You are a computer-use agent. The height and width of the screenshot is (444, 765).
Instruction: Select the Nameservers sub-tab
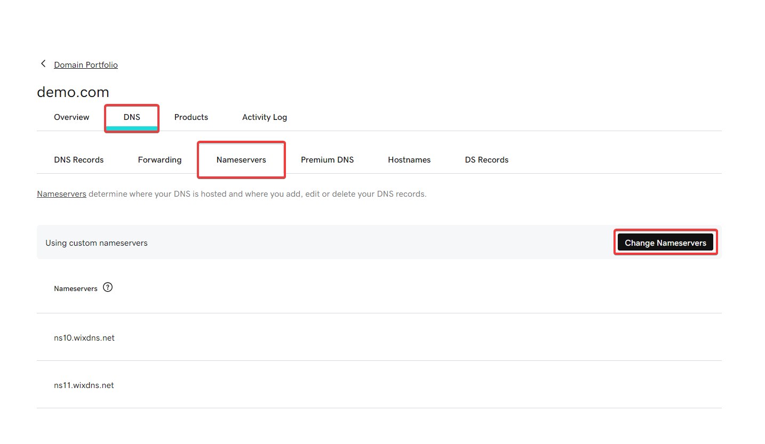[x=241, y=160]
